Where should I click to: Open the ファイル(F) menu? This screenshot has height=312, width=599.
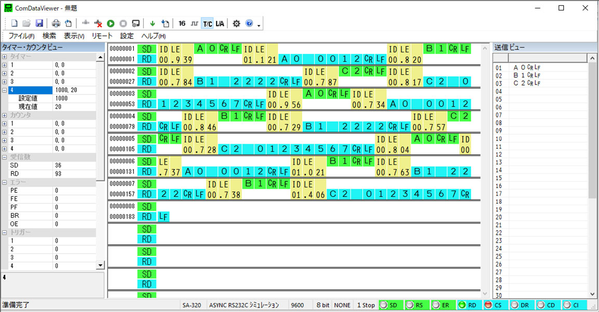(x=21, y=36)
